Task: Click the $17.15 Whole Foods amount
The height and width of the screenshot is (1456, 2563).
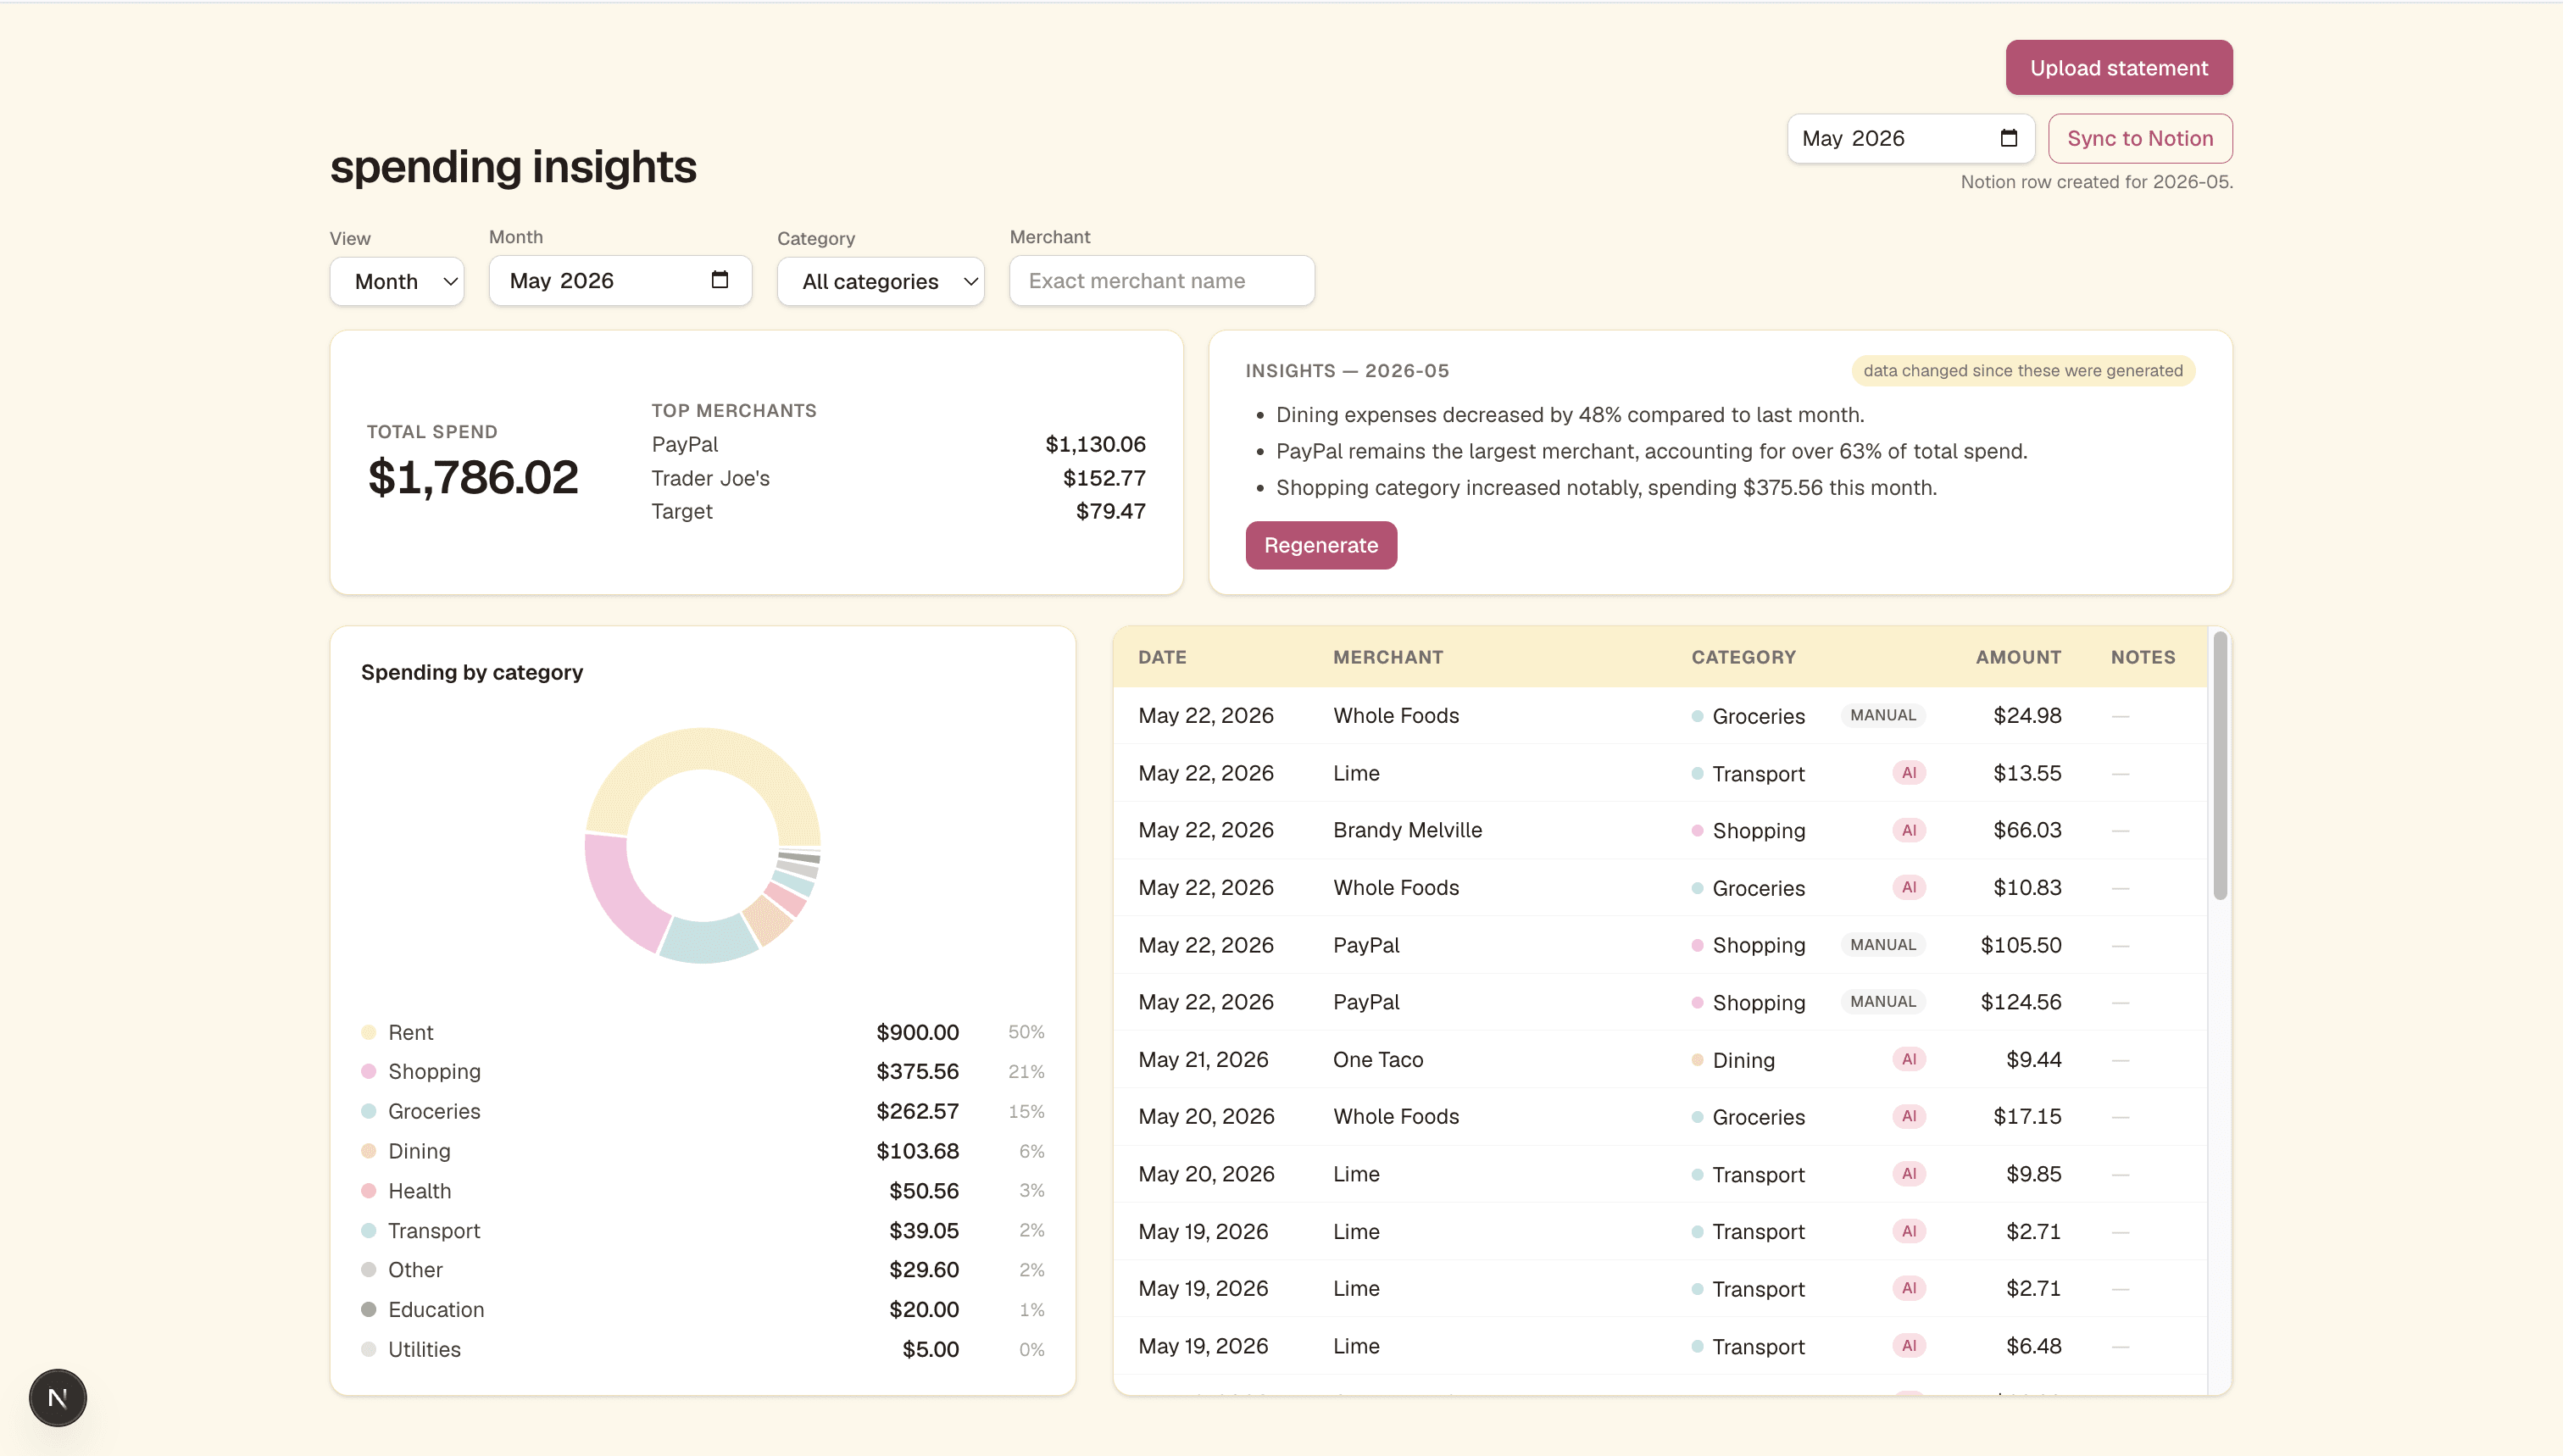Action: click(x=2026, y=1116)
